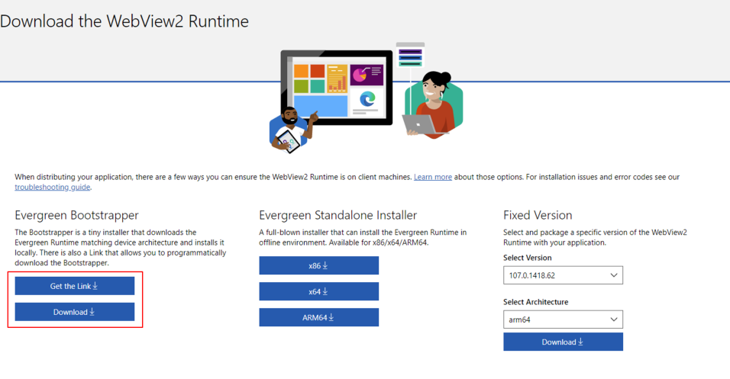Click the Evergreen Standalone Installer heading
Screen dimensions: 730x379
point(338,215)
